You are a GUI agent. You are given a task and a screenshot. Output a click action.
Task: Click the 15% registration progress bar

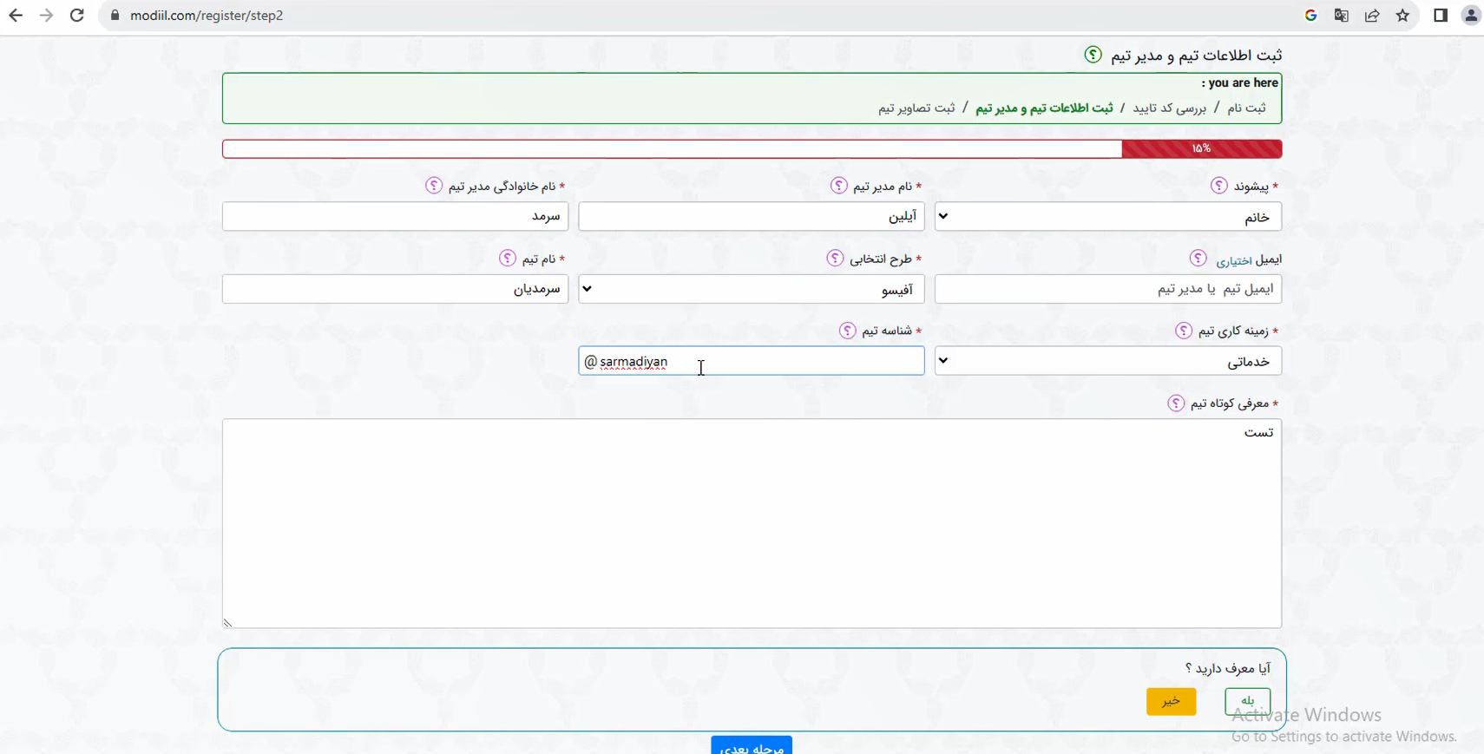(x=752, y=149)
